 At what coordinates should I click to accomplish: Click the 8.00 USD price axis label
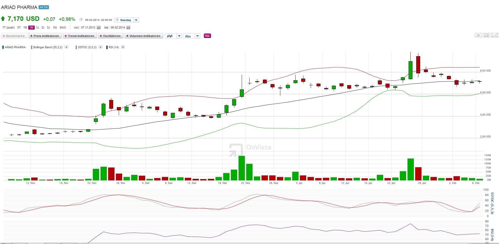click(x=485, y=71)
